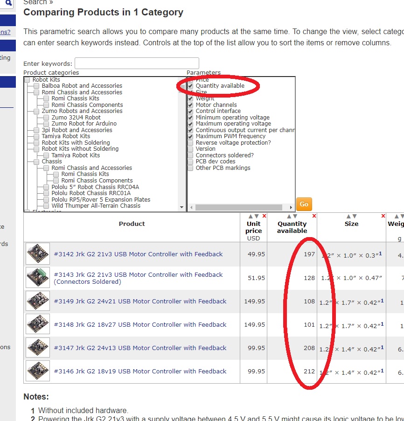The height and width of the screenshot is (421, 404).
Task: Remove the Quantity available column
Action: point(314,216)
